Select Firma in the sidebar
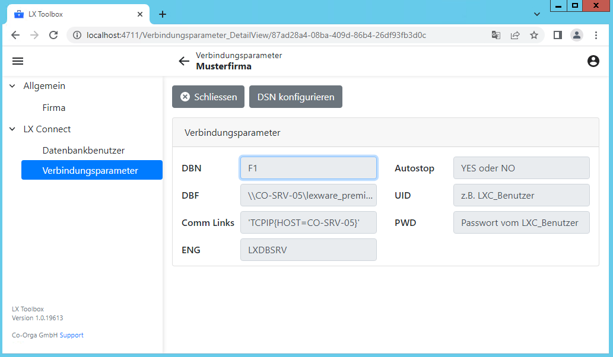Screen dimensions: 613x357 [54, 108]
